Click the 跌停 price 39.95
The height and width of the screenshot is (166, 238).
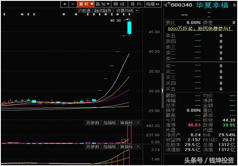[229, 125]
